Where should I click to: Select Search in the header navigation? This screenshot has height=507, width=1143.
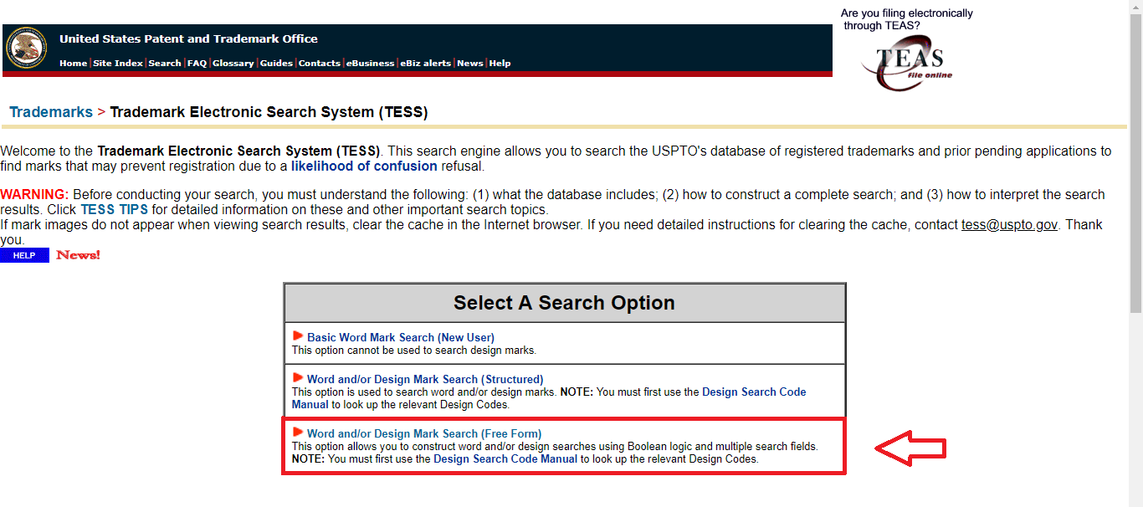165,64
